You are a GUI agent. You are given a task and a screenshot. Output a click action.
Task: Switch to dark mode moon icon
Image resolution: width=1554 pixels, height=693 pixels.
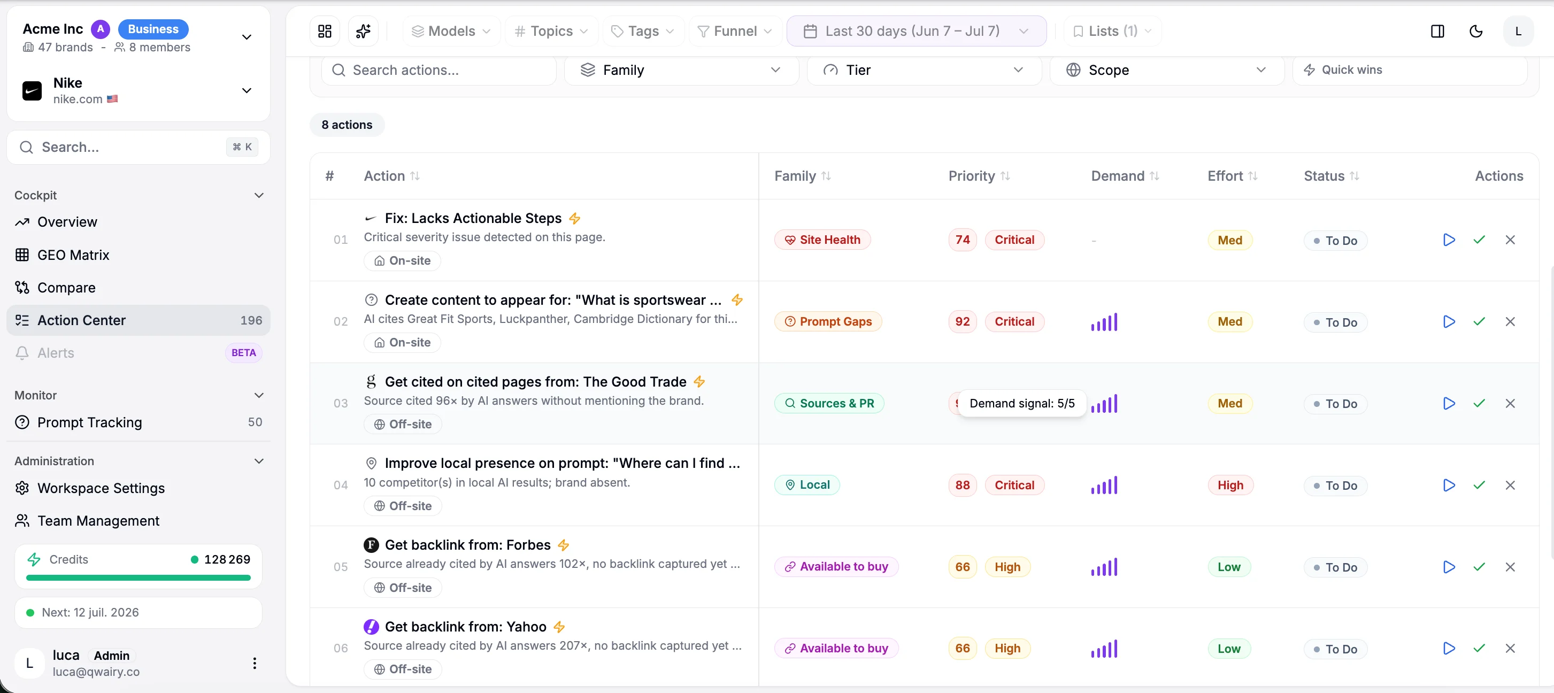tap(1475, 32)
